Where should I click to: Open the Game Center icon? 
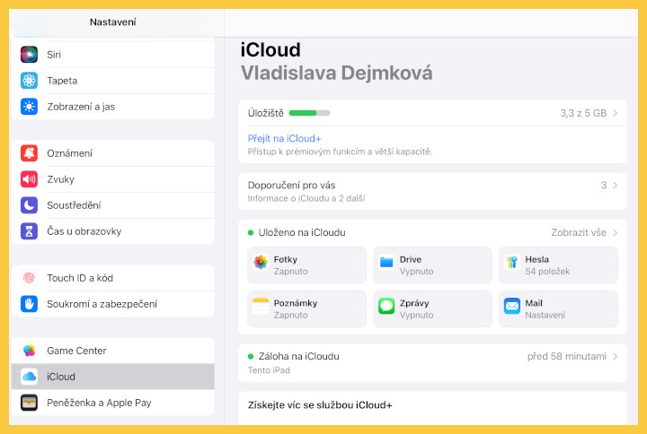point(30,351)
